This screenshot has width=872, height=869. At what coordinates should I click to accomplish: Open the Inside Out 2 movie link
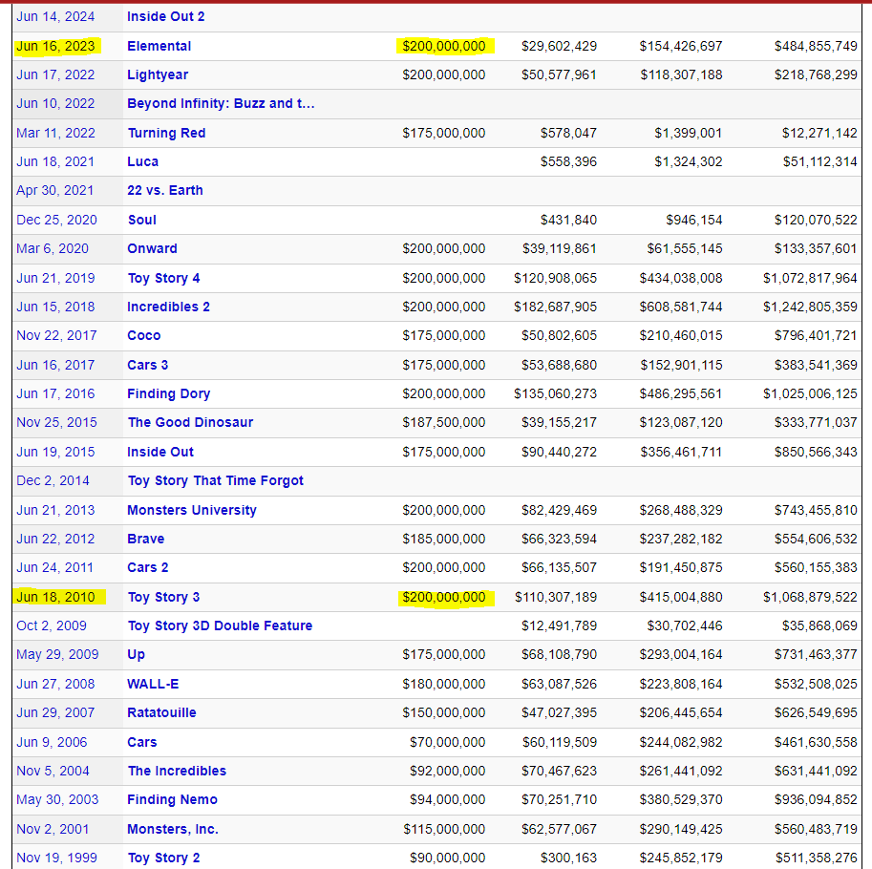(166, 16)
